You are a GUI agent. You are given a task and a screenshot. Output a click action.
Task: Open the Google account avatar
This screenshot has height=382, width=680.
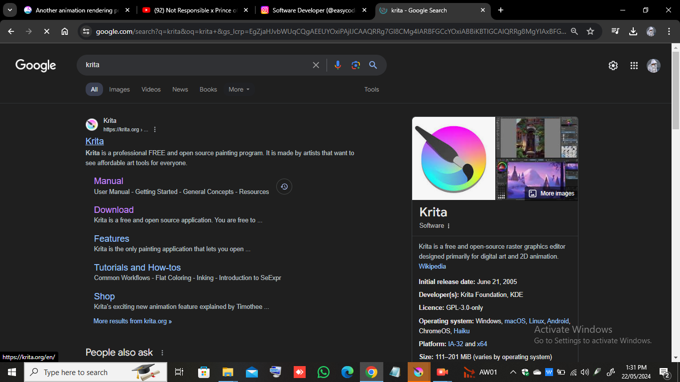pos(654,66)
